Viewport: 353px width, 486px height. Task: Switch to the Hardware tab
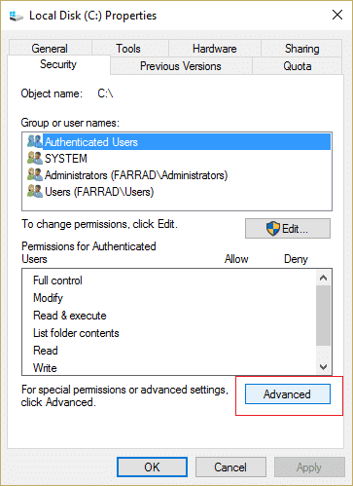[215, 49]
